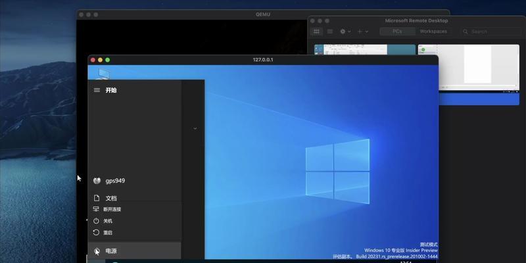The height and width of the screenshot is (263, 526).
Task: Select 关机 (Shut down) in the power menu
Action: [135, 221]
